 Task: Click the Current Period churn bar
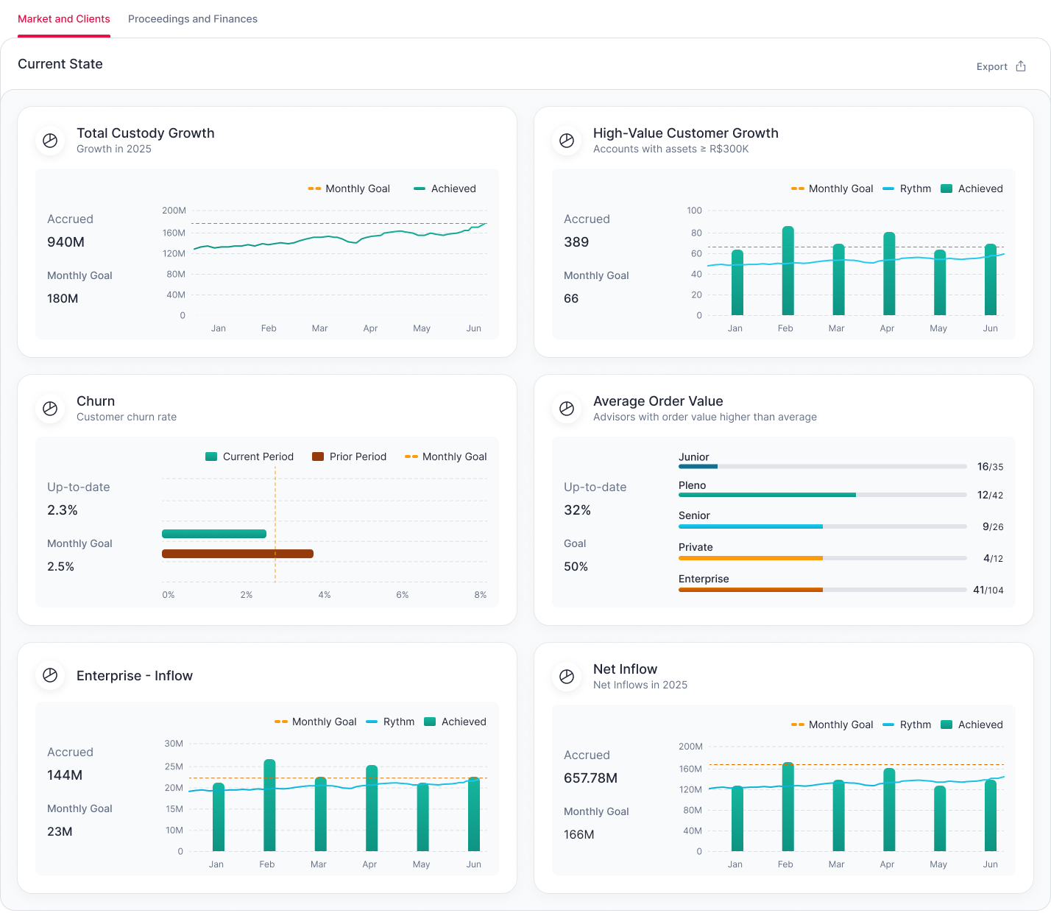pos(214,534)
